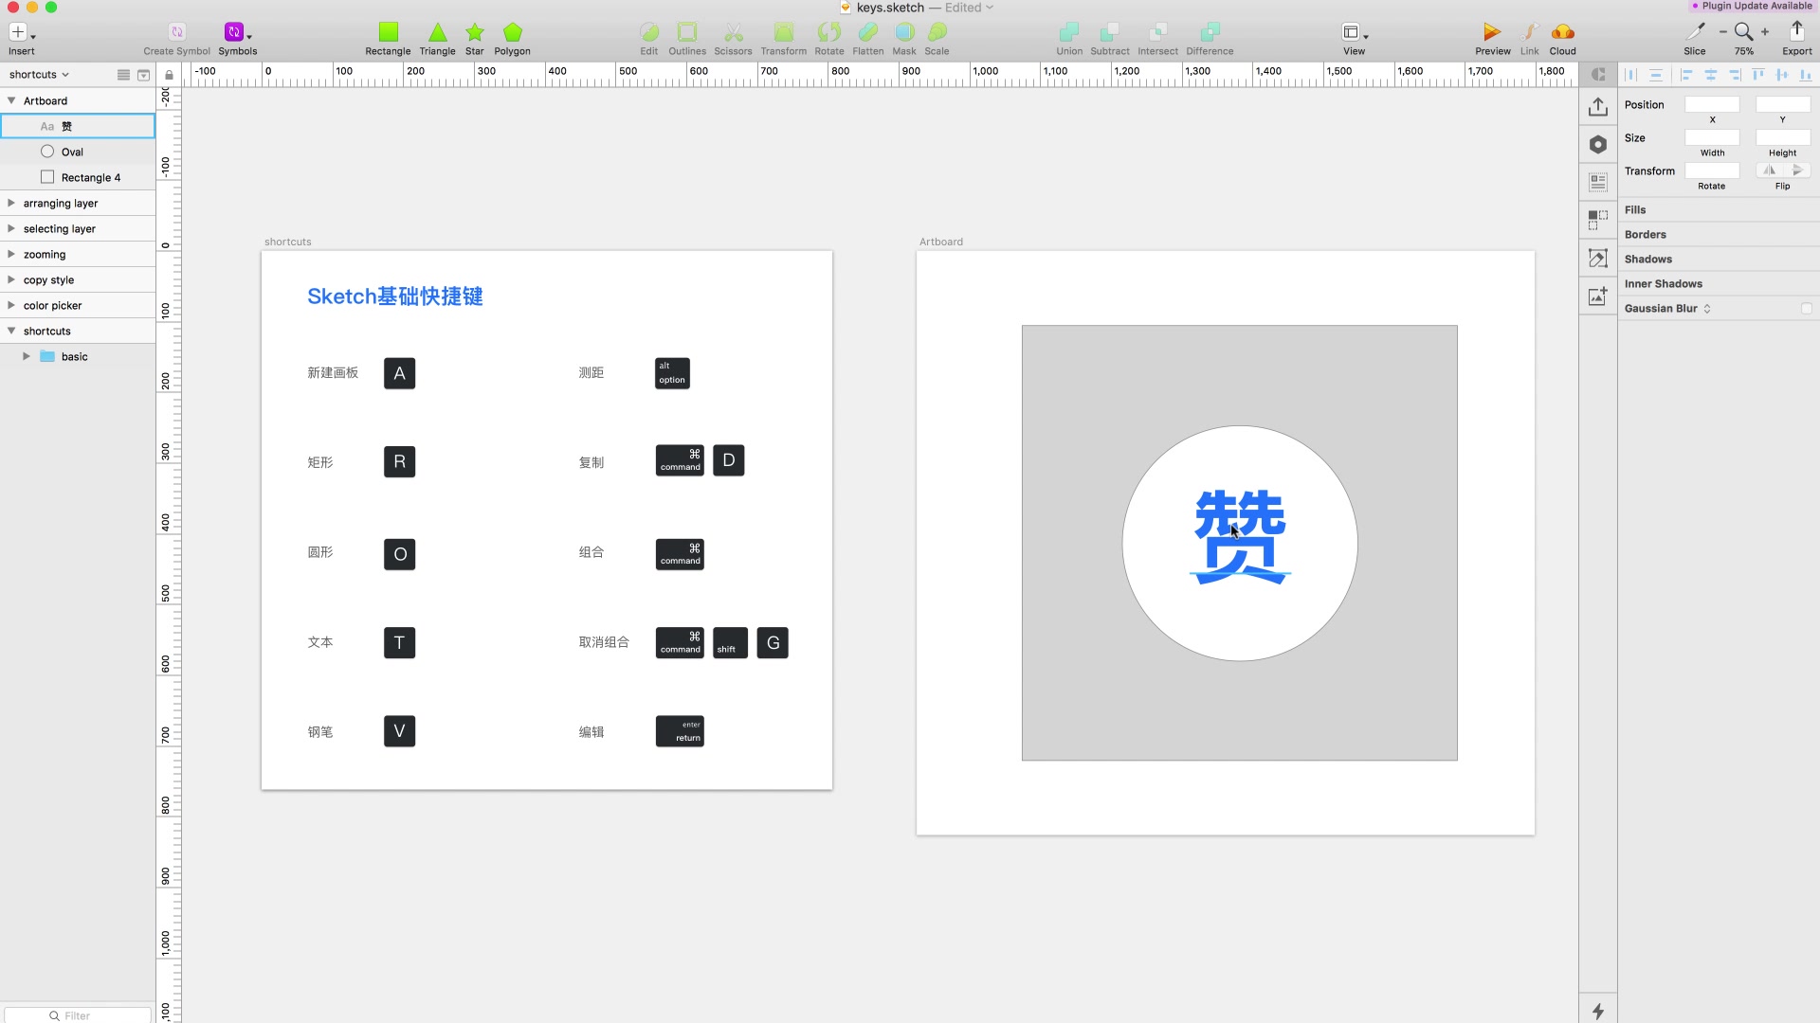Open the Cloud upload icon

[x=1562, y=32]
